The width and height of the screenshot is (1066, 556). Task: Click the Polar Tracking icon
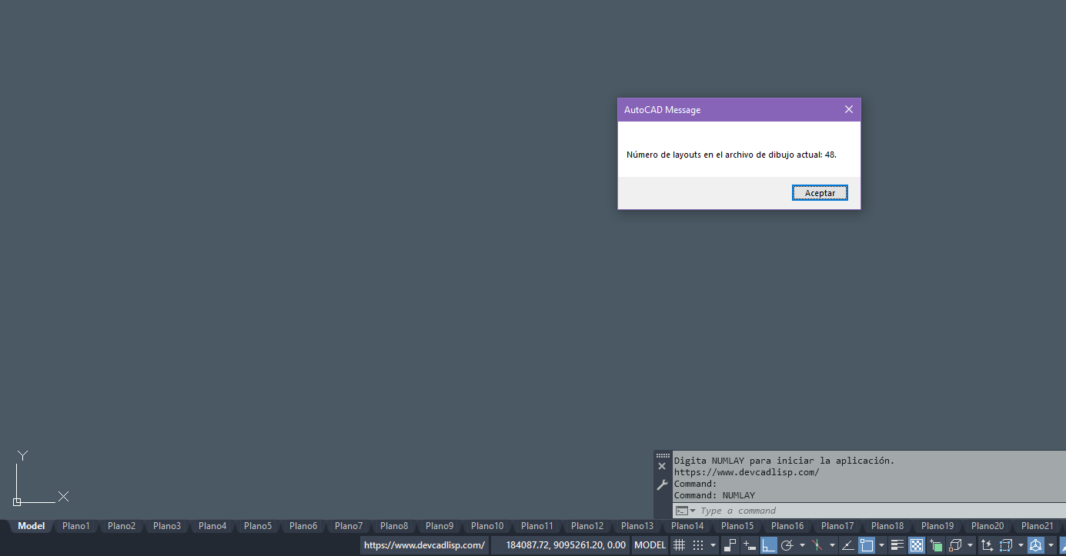pos(787,545)
